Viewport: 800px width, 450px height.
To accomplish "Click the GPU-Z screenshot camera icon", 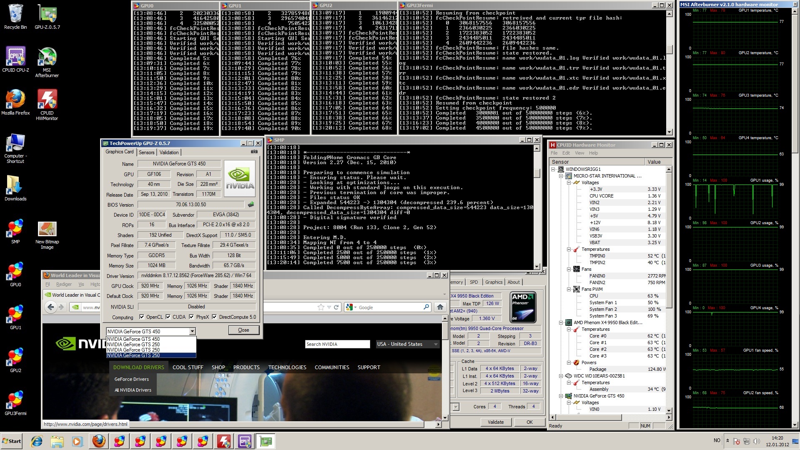I will pyautogui.click(x=254, y=152).
